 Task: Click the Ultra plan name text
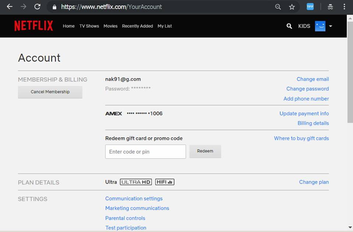pyautogui.click(x=111, y=182)
